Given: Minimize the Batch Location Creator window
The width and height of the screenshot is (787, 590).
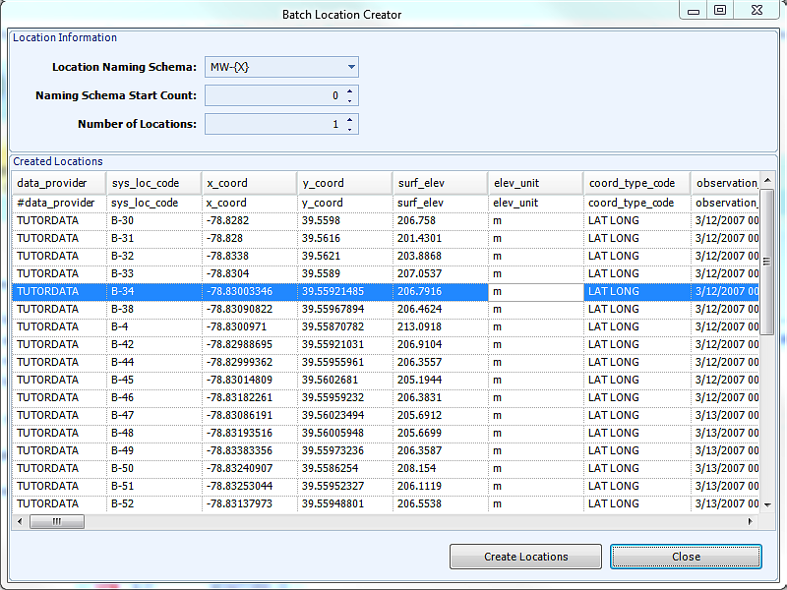Looking at the screenshot, I should point(694,10).
